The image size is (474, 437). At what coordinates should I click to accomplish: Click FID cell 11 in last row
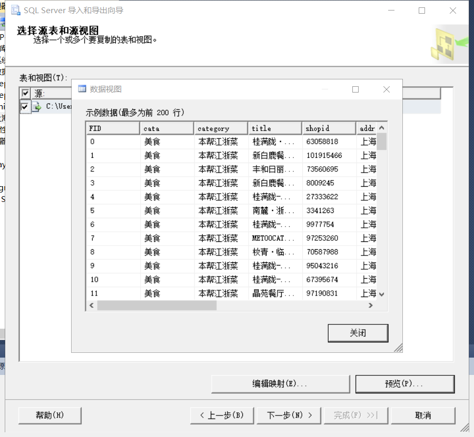(113, 293)
